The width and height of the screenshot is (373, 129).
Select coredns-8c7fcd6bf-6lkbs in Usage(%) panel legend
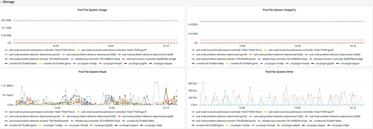[210, 64]
